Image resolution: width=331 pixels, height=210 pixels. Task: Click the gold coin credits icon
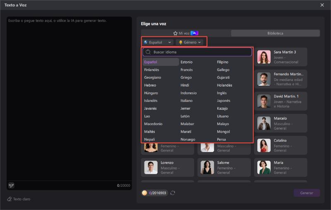pos(144,193)
